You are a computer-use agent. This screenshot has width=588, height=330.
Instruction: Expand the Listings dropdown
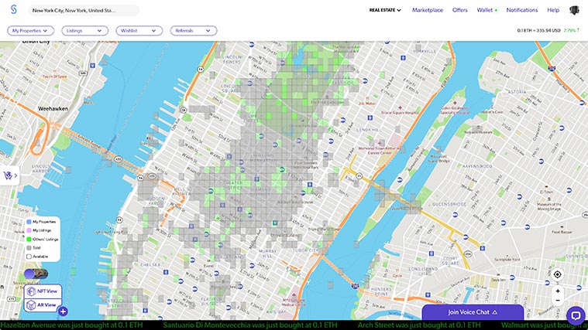pyautogui.click(x=85, y=31)
